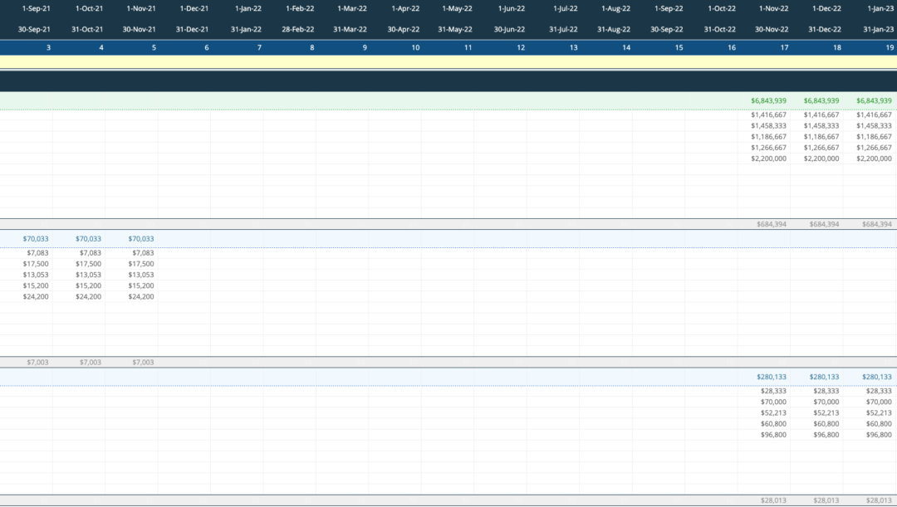Select the gray $28,013 value under 30-Nov-22
This screenshot has width=897, height=507.
[773, 500]
